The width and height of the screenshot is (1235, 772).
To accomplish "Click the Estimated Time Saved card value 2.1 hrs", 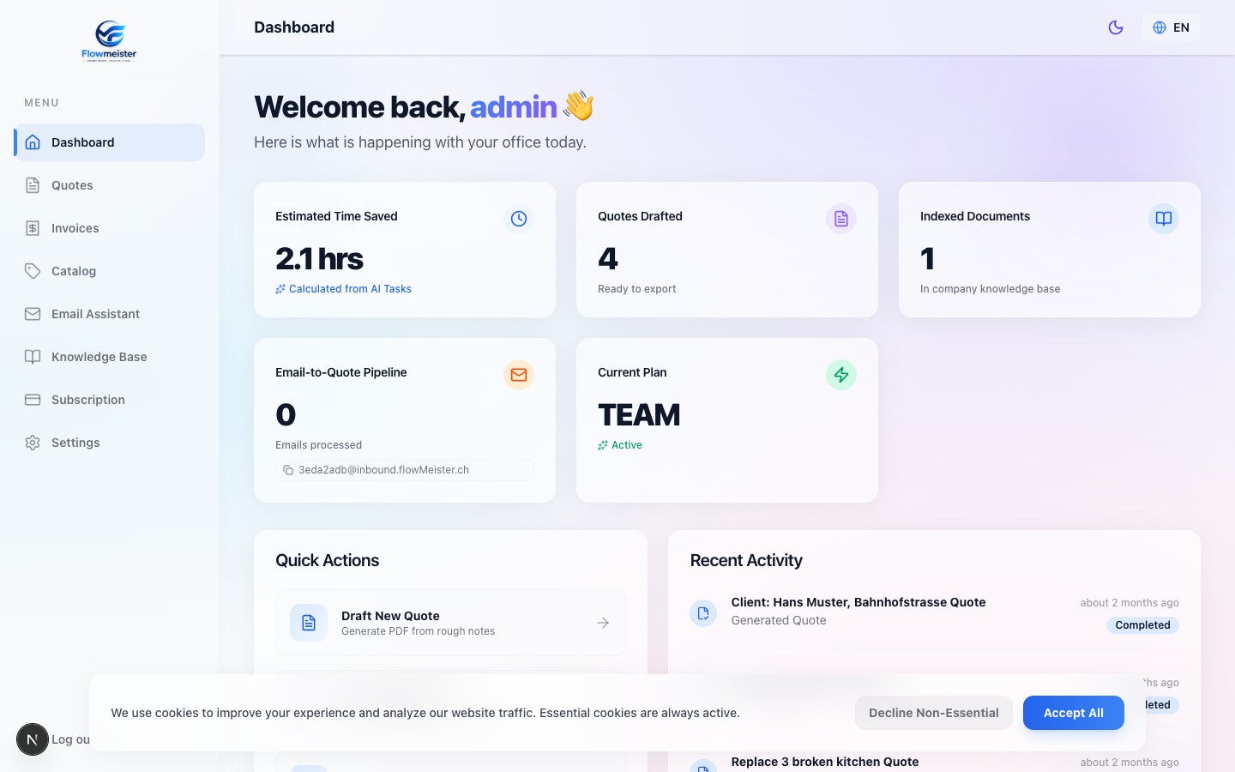I will 319,259.
